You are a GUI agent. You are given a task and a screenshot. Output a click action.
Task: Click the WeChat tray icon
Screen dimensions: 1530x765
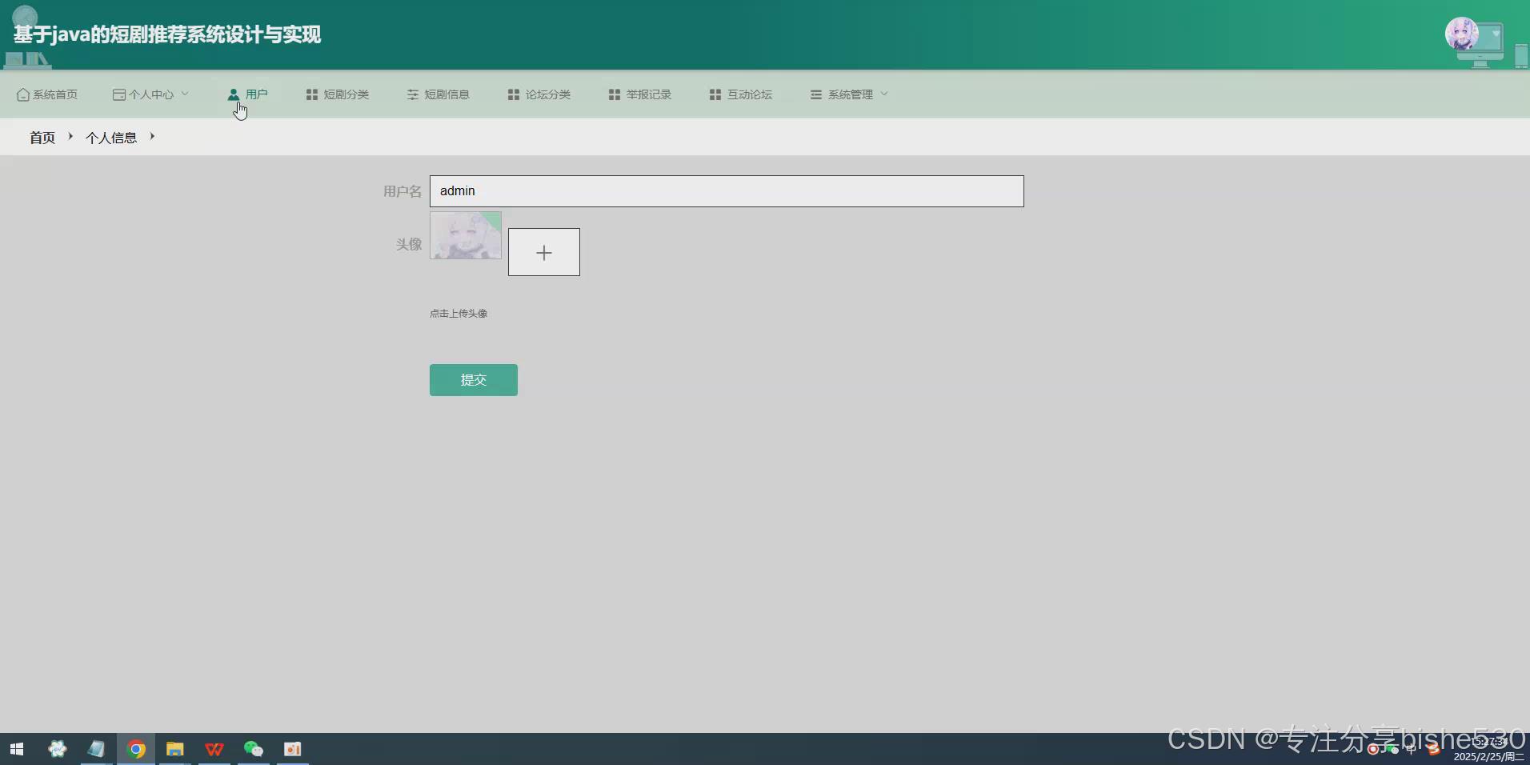1392,749
